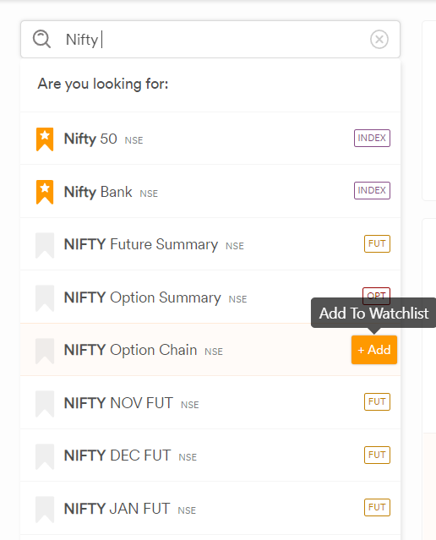The height and width of the screenshot is (540, 436).
Task: Bookmark NIFTY Option Chain
Action: click(x=45, y=351)
